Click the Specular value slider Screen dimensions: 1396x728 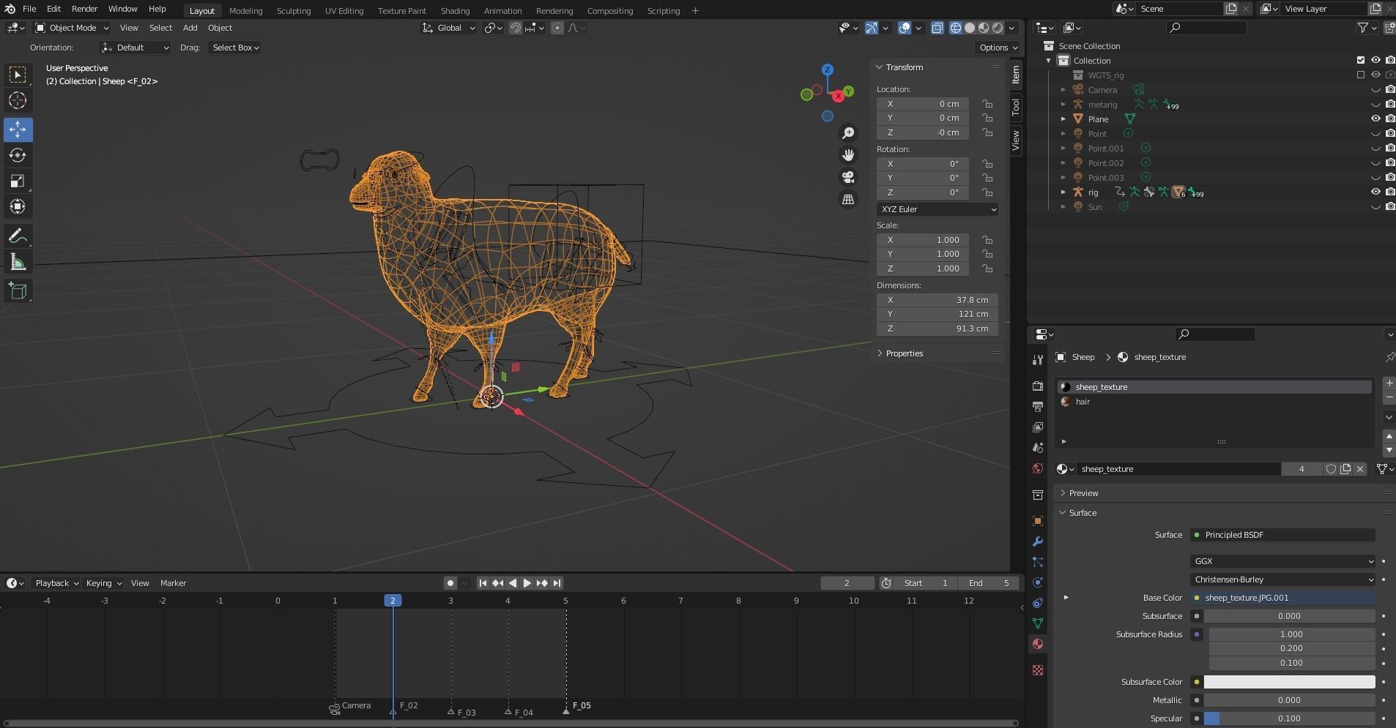pyautogui.click(x=1289, y=718)
